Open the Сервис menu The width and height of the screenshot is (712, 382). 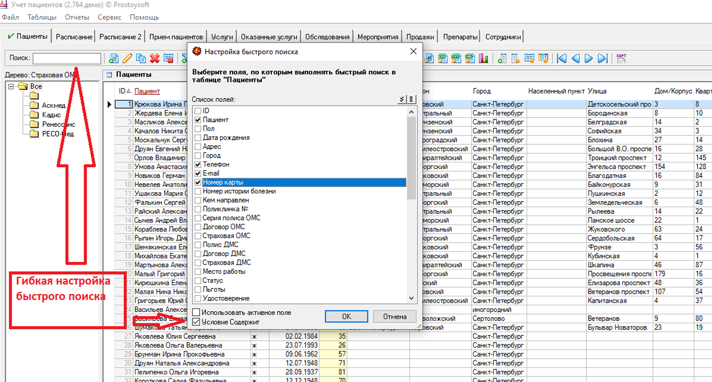[x=109, y=17]
